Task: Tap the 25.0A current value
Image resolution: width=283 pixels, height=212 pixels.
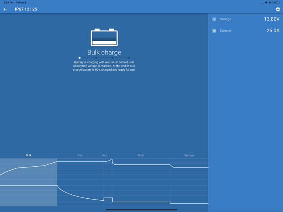Action: [x=273, y=30]
